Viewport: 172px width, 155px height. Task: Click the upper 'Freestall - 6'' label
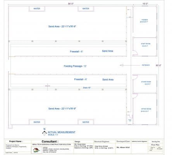[76, 52]
